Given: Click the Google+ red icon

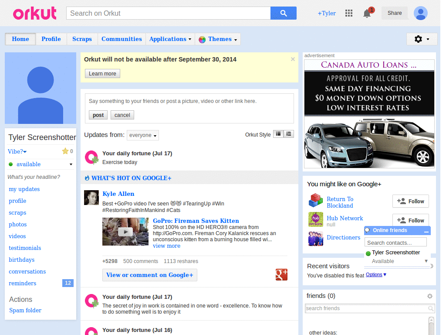Looking at the screenshot, I should pyautogui.click(x=281, y=275).
